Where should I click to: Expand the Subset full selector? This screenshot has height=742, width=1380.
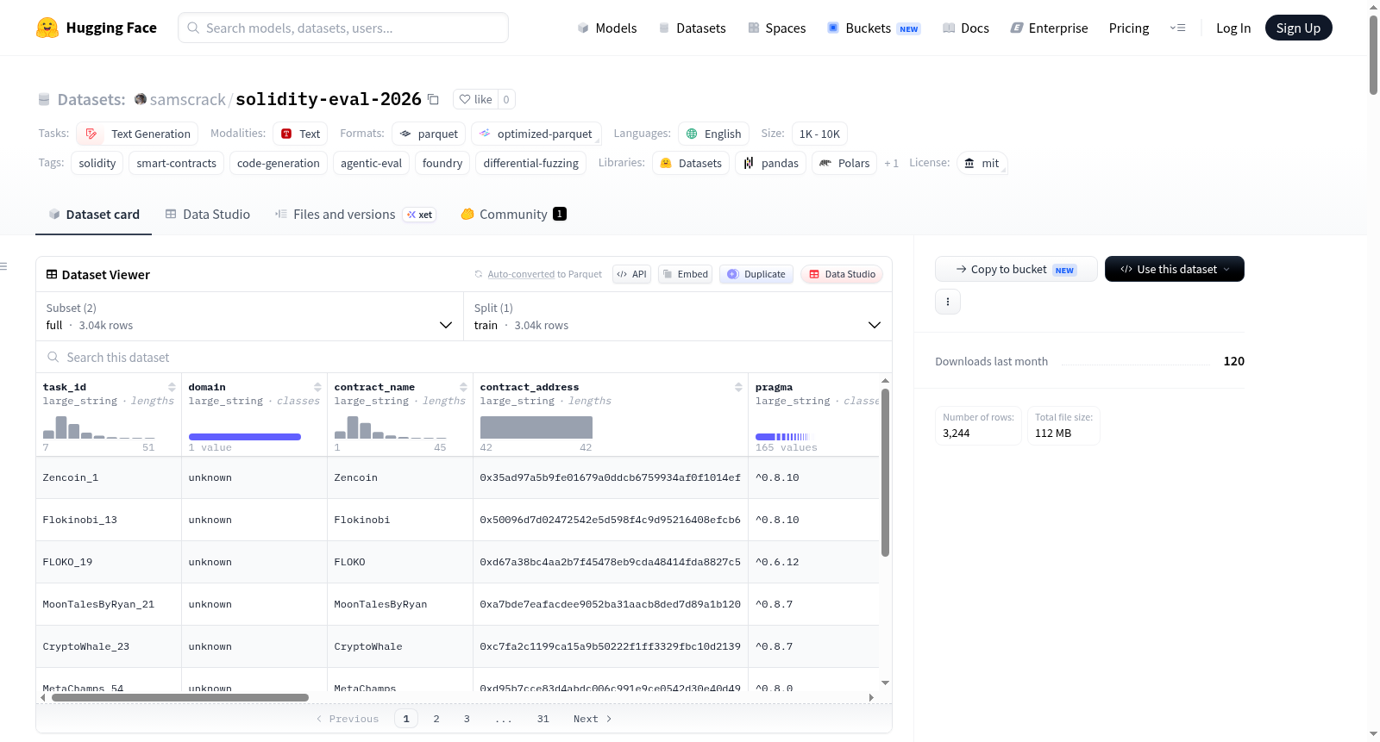[x=250, y=316]
